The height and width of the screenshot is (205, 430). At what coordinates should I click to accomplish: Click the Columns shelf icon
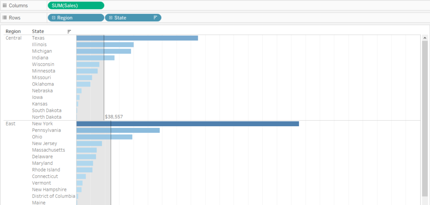4,5
